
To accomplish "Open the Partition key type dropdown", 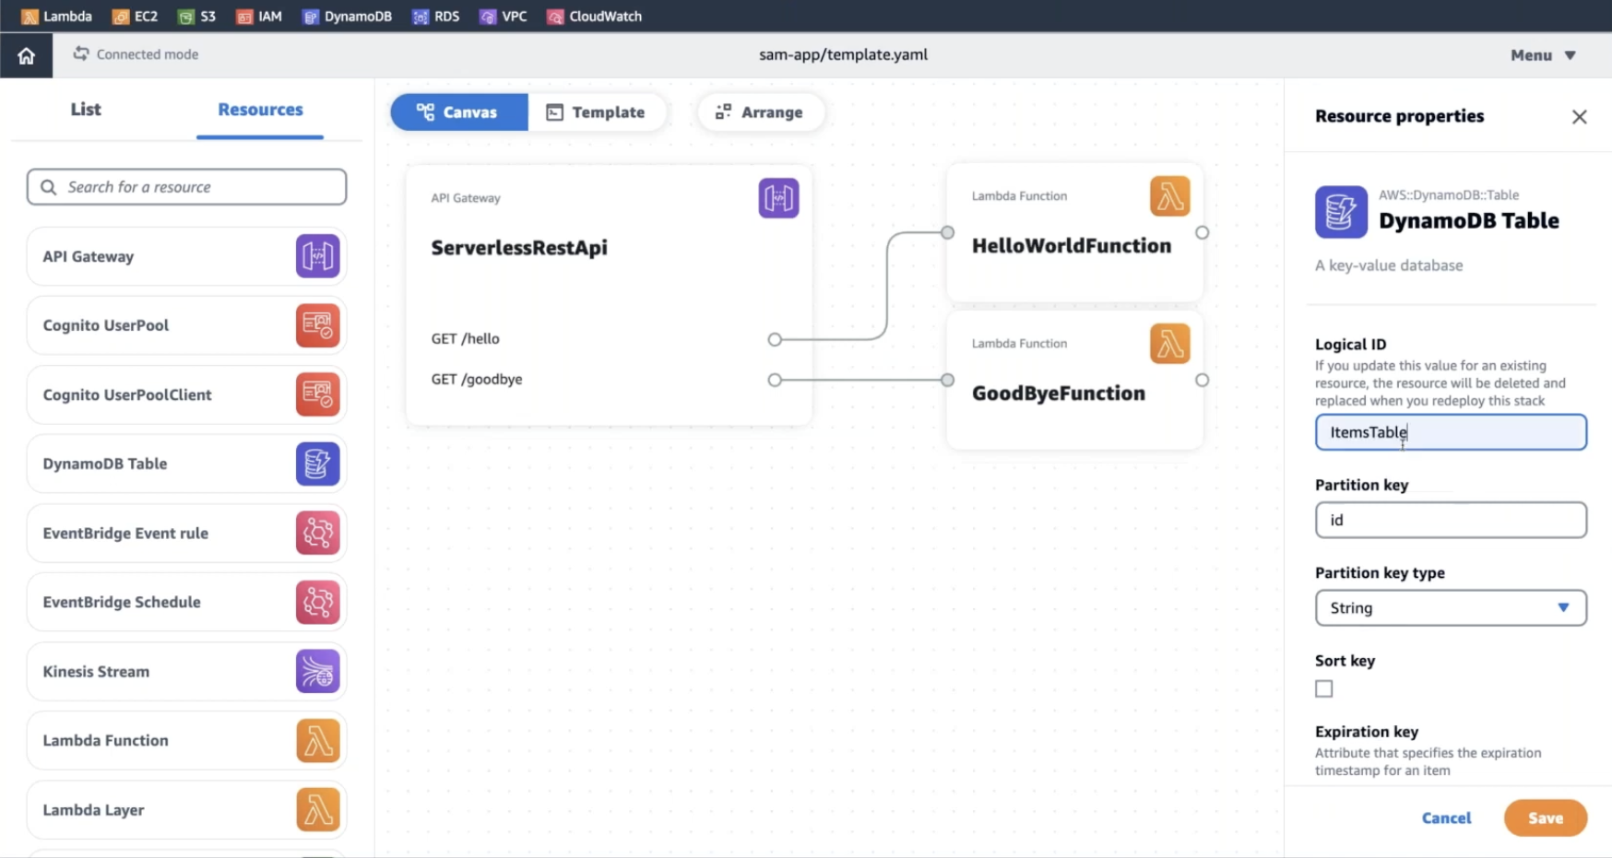I will point(1450,608).
